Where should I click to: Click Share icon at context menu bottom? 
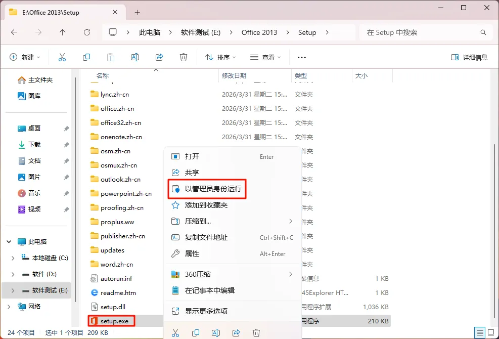click(x=236, y=333)
